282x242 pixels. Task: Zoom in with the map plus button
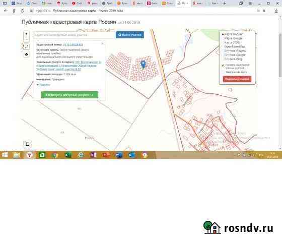pyautogui.click(x=26, y=34)
